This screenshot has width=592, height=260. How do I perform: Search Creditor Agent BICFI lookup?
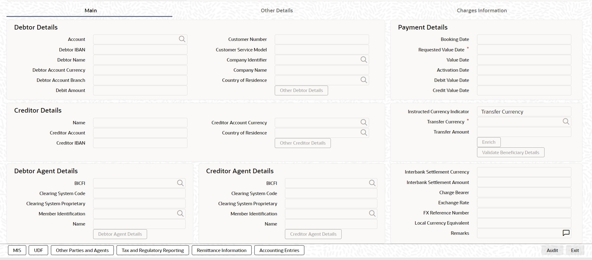(372, 183)
